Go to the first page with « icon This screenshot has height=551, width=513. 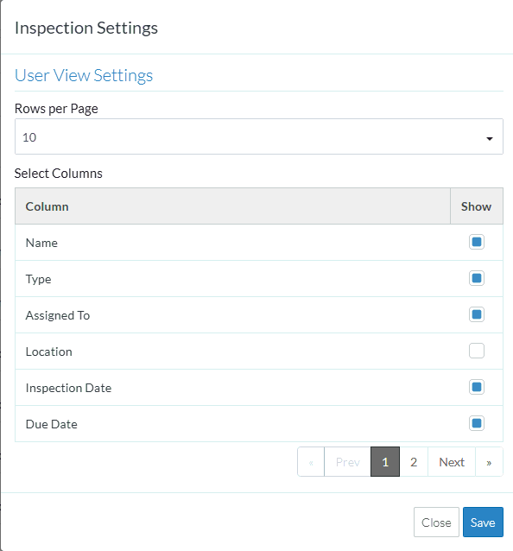point(311,462)
